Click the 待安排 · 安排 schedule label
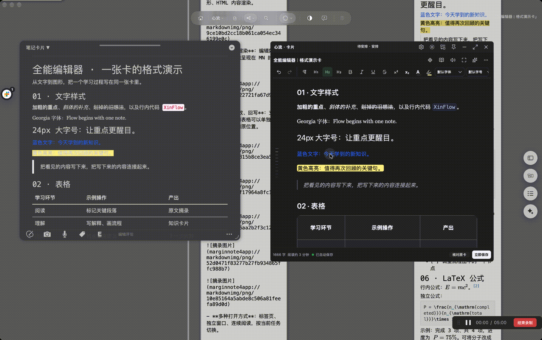542x340 pixels. click(368, 47)
